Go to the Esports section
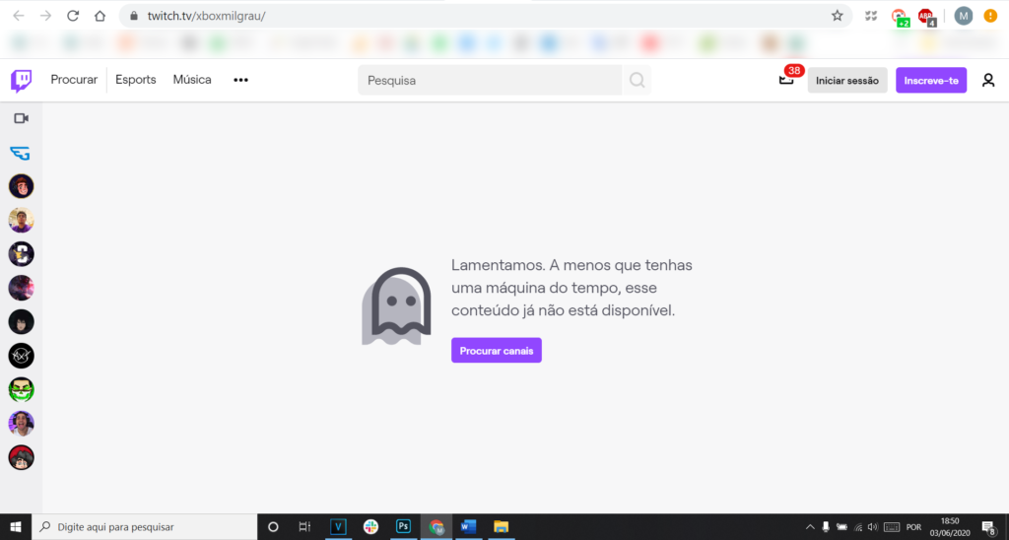 click(x=135, y=80)
